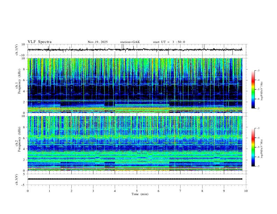Click the "-3" label on ch.1 color bar

(258, 70)
